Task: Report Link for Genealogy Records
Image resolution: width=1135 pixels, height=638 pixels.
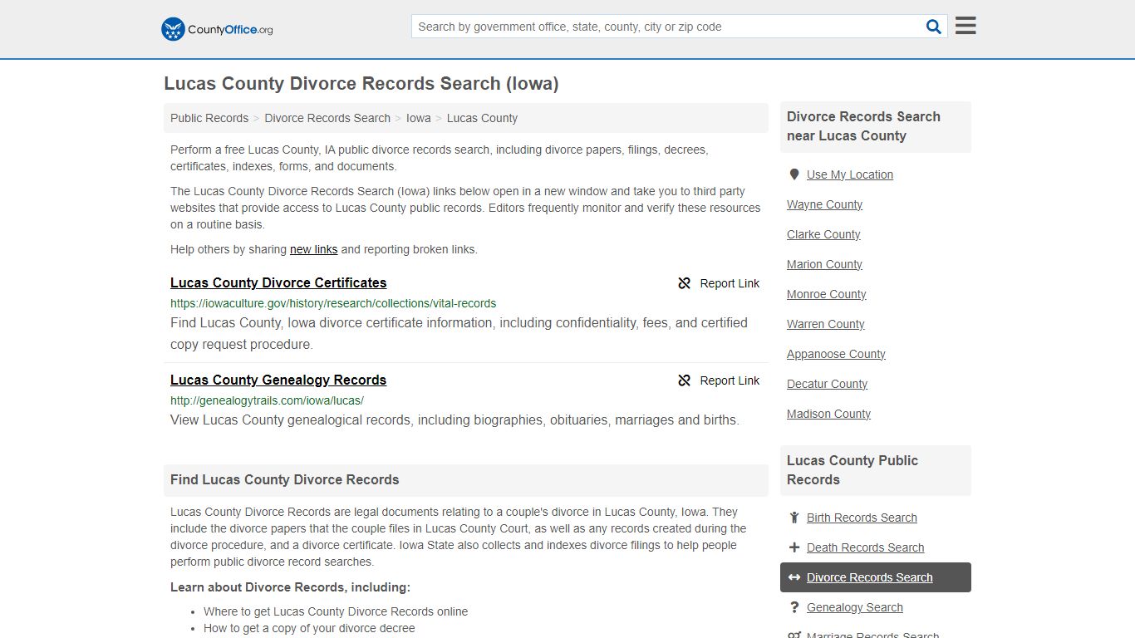Action: tap(719, 380)
